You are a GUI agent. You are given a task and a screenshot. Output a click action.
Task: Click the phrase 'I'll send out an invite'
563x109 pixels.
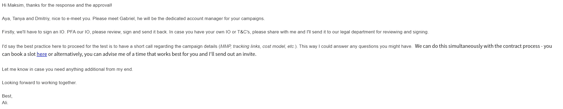click(x=232, y=54)
